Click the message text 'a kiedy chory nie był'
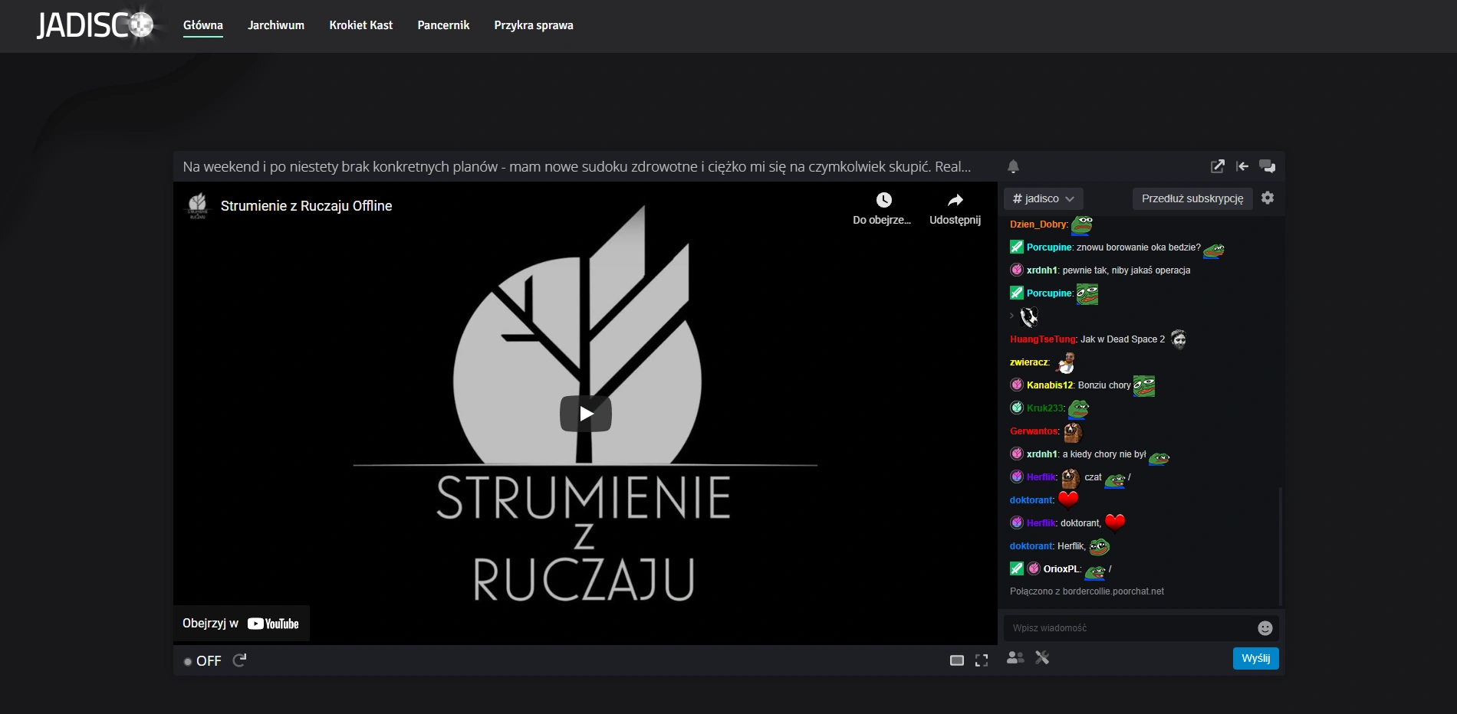The image size is (1457, 714). click(1104, 454)
